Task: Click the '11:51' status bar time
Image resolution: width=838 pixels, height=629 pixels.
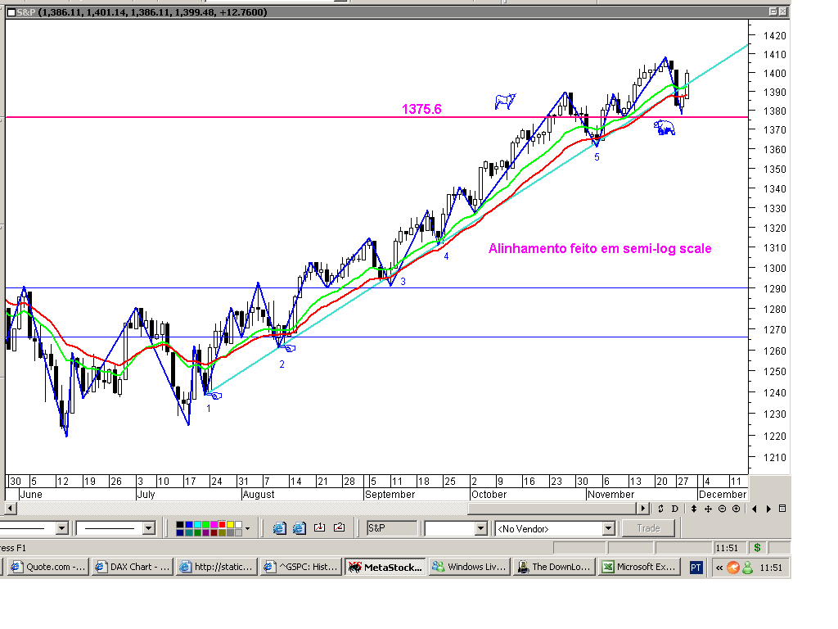Action: [x=727, y=548]
